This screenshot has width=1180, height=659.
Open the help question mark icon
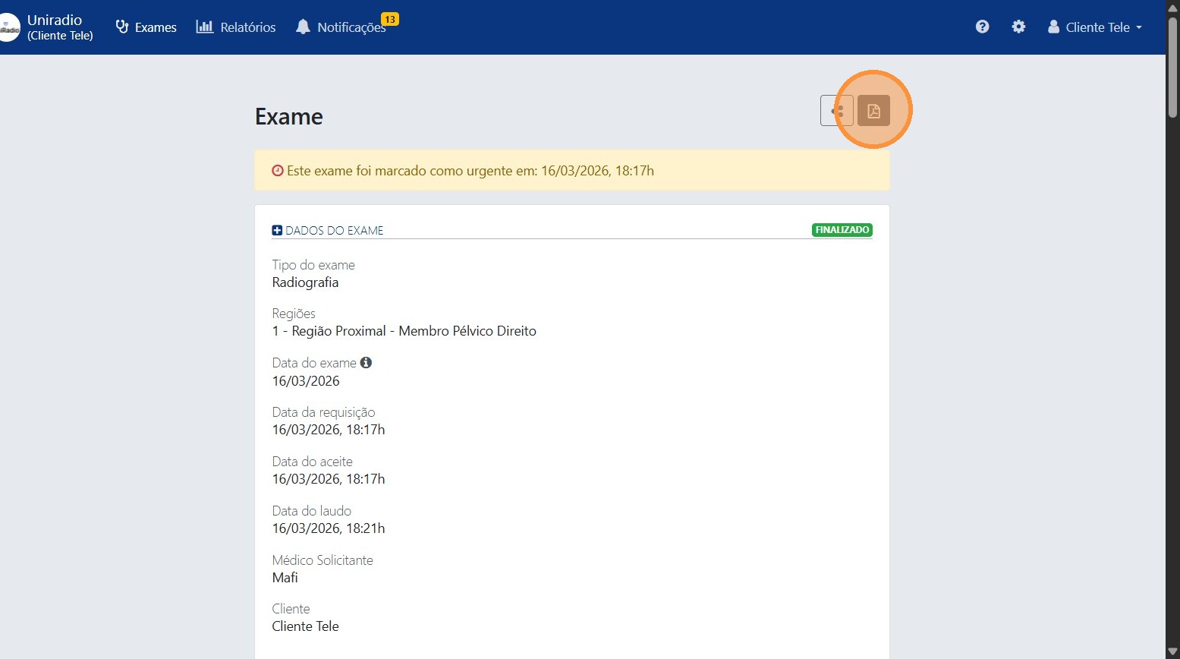coord(982,27)
